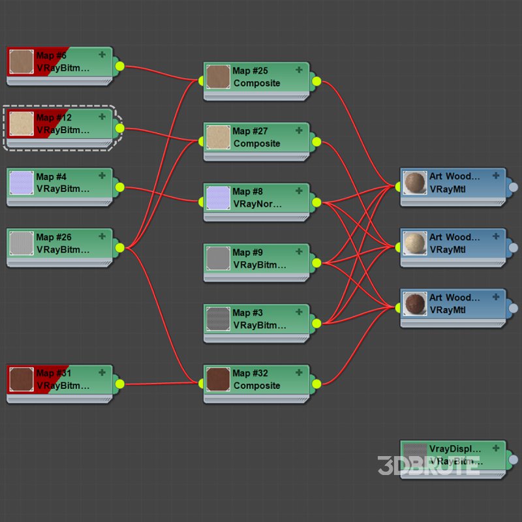Viewport: 522px width, 522px height.
Task: Click the VrayDispl node output socket
Action: 513,459
